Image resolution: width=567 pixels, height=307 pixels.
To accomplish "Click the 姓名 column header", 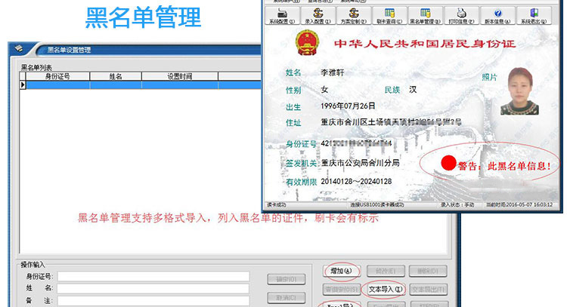I will coord(116,76).
